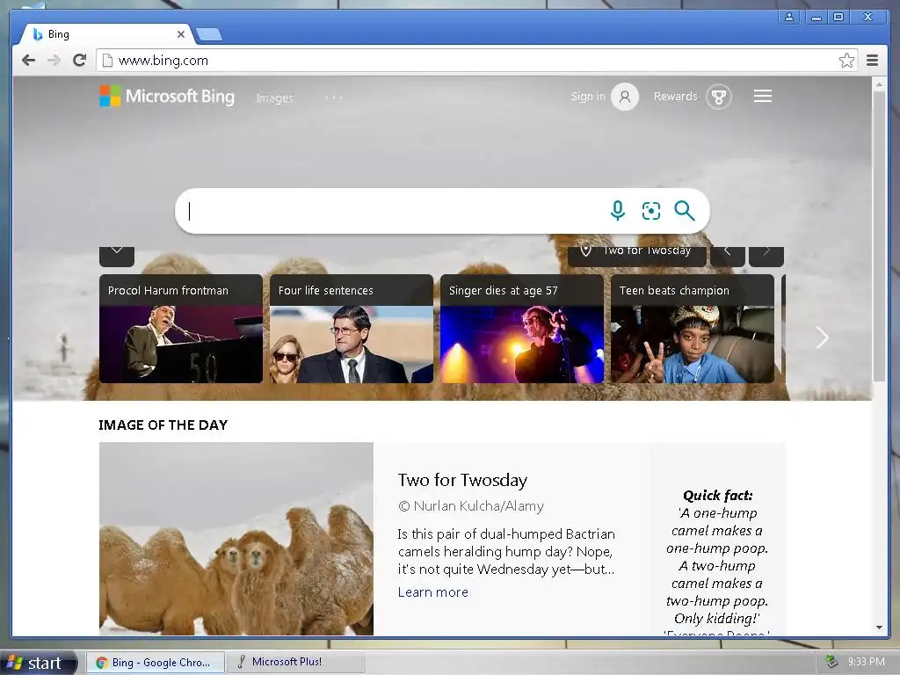Click the Microsoft Bing logo
The width and height of the screenshot is (900, 675).
tap(167, 97)
